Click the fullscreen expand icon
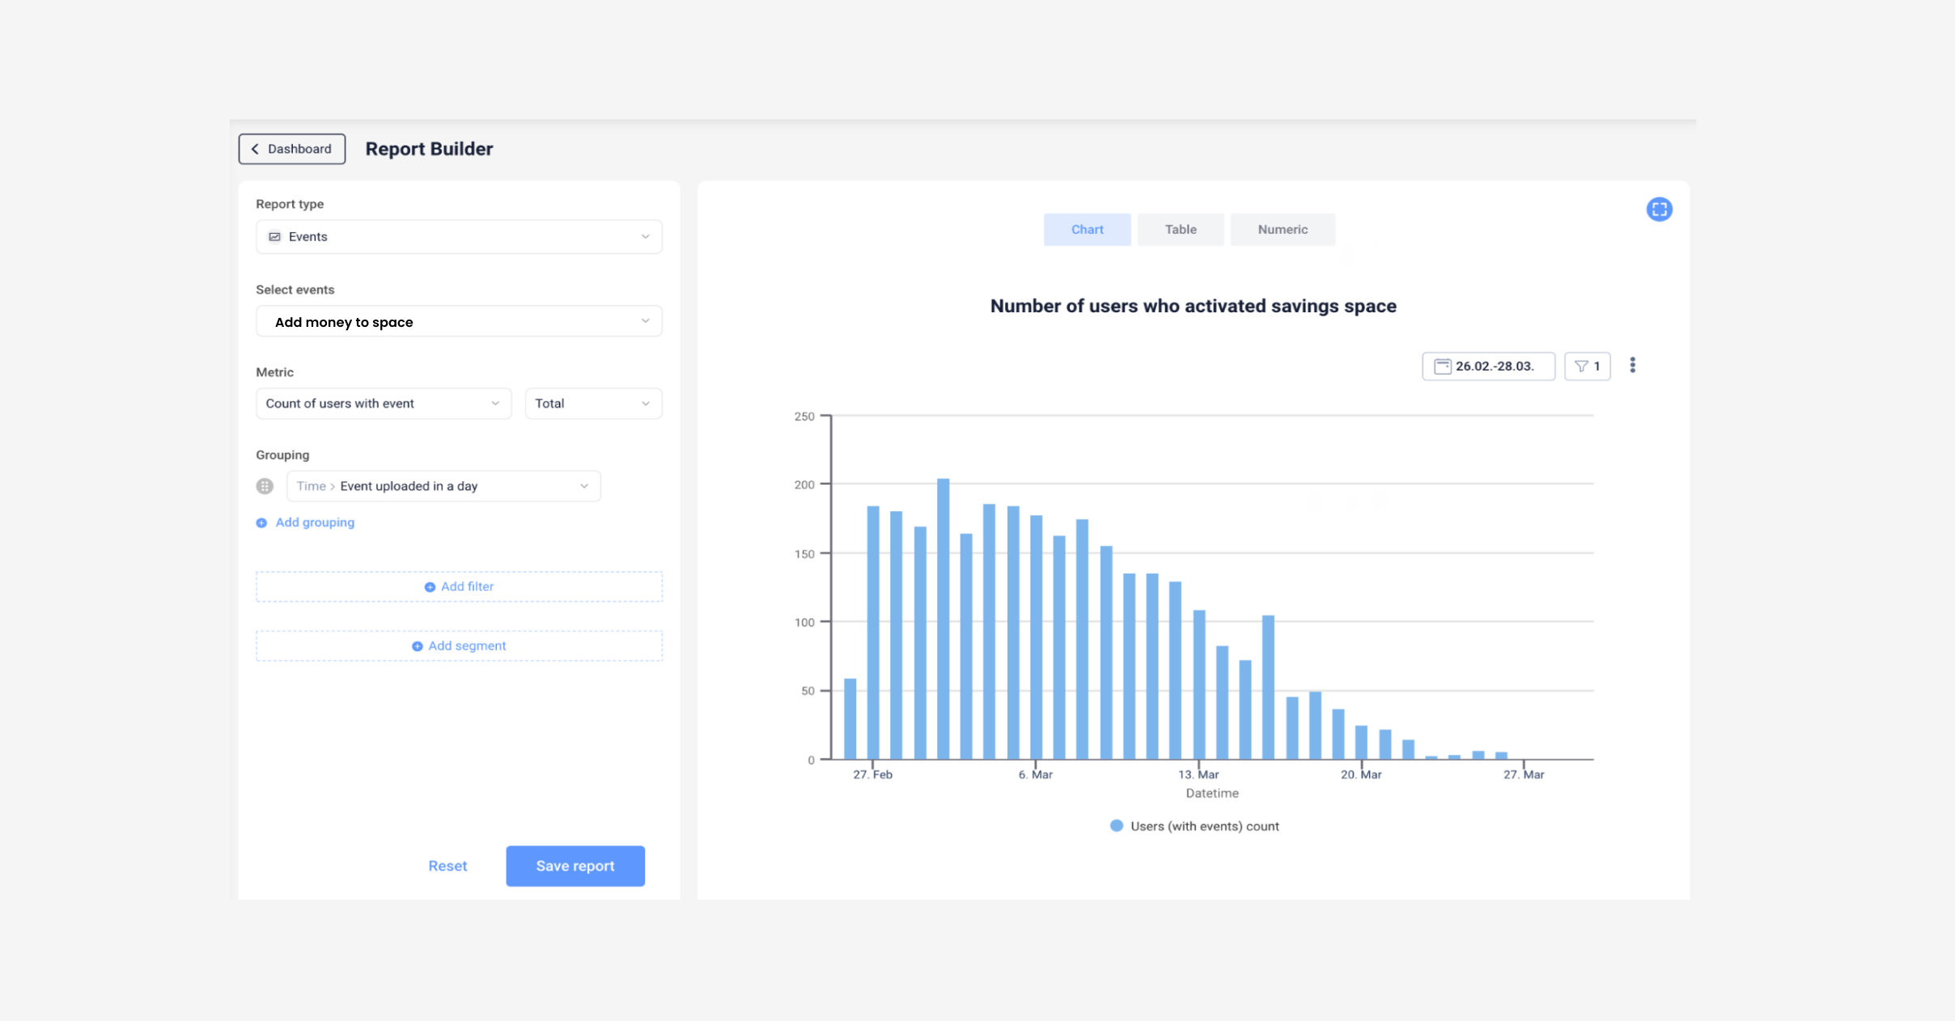Viewport: 1955px width, 1021px height. [x=1659, y=210]
